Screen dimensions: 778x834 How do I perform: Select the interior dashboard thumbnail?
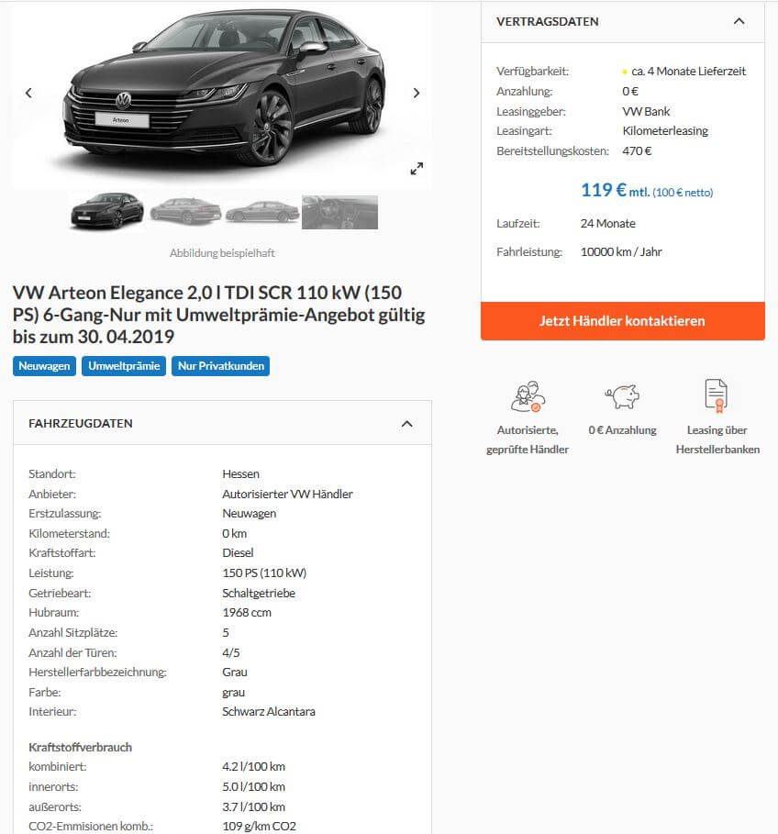pyautogui.click(x=339, y=212)
